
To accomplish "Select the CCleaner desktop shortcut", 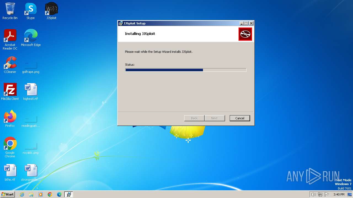I will pyautogui.click(x=10, y=65).
